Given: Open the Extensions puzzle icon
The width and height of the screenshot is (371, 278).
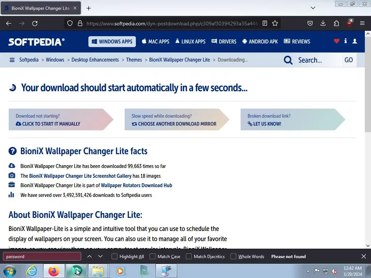Looking at the screenshot, I should click(x=336, y=23).
